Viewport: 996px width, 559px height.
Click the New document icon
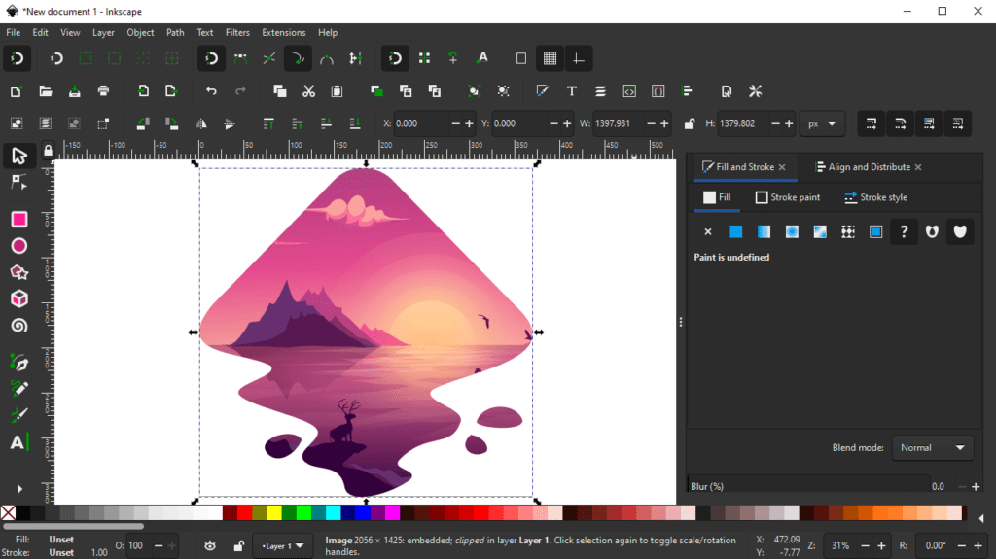click(16, 91)
